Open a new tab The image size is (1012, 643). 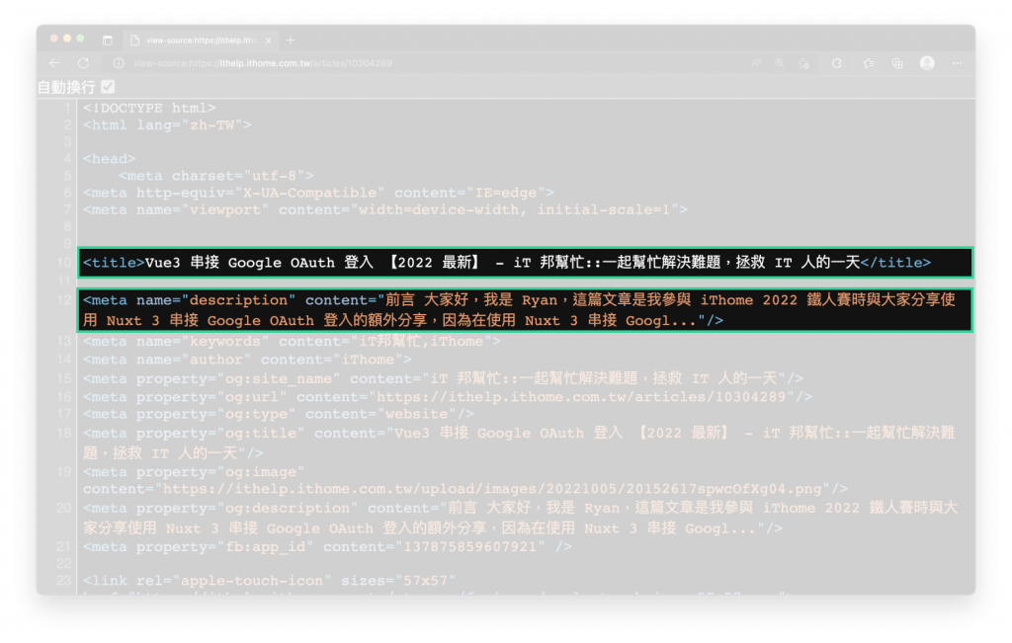click(291, 40)
